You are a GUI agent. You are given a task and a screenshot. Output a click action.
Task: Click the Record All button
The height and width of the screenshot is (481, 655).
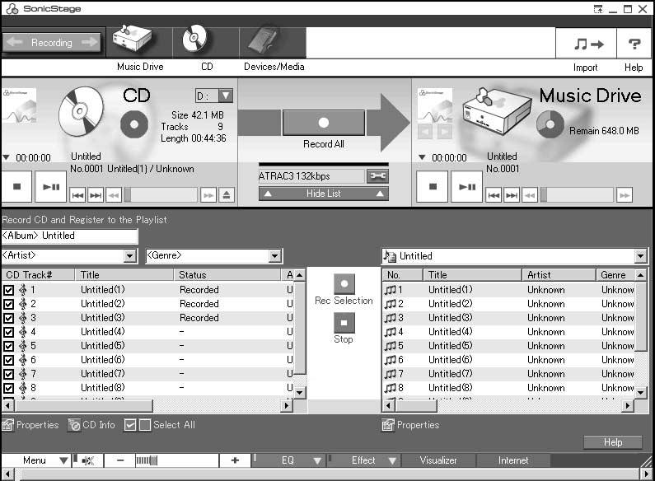point(324,123)
